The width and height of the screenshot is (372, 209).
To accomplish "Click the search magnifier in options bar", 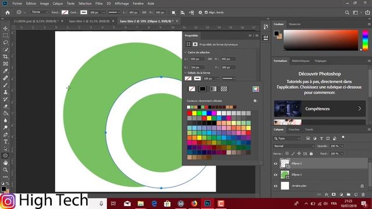I will coord(347,13).
